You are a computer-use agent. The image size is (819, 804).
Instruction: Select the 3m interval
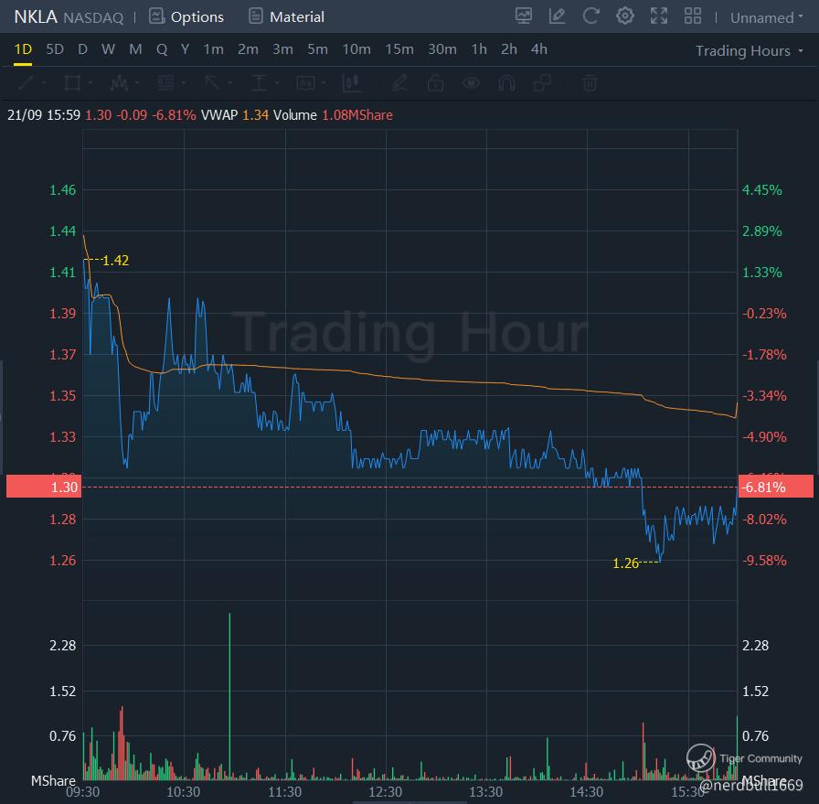pyautogui.click(x=282, y=49)
